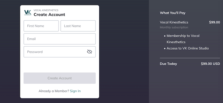Screen dimensions: 223x103
Task: Click the Create Account button
Action: click(60, 78)
